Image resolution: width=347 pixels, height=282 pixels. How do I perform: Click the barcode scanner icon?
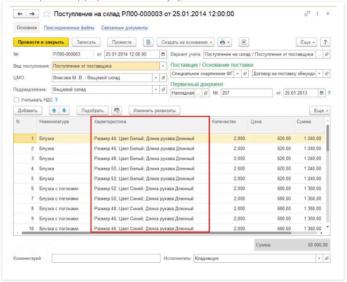(x=117, y=110)
